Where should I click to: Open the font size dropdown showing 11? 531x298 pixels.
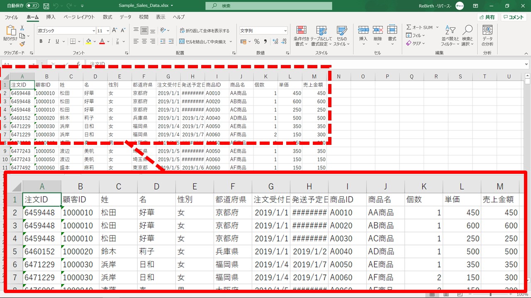coord(108,31)
